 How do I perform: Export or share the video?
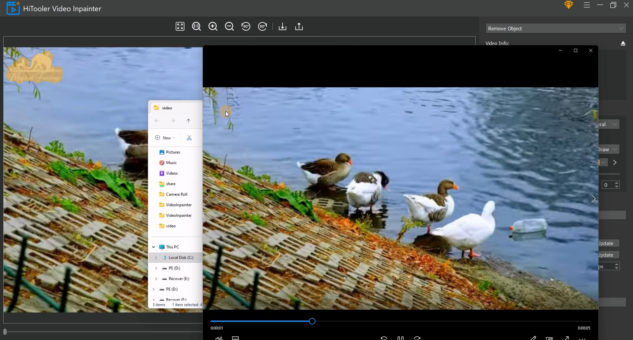coord(299,26)
